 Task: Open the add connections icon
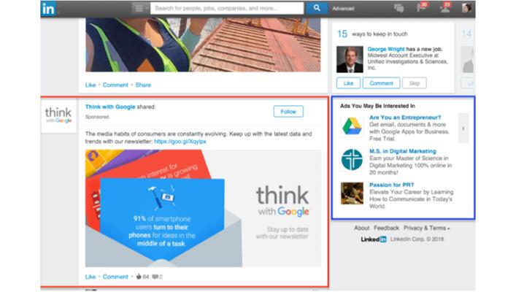click(x=445, y=7)
